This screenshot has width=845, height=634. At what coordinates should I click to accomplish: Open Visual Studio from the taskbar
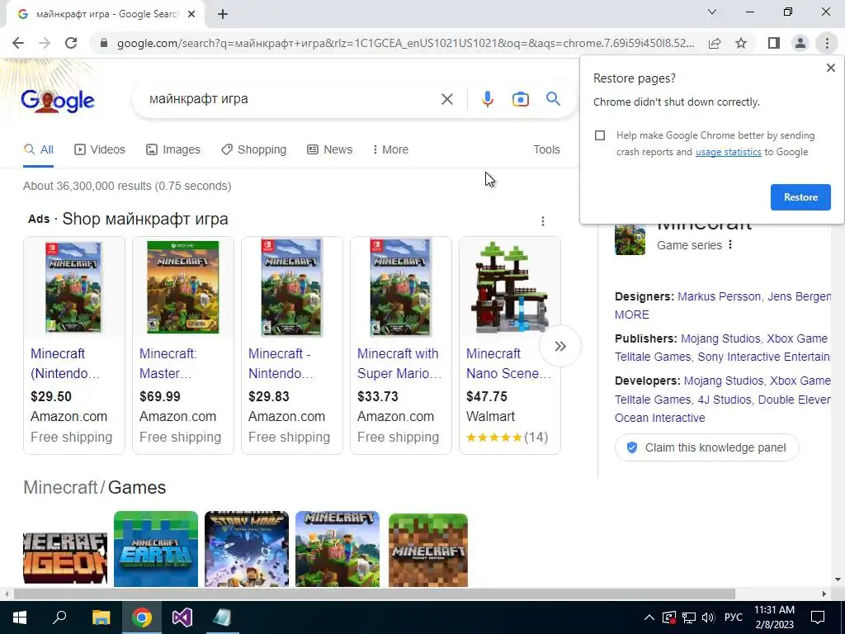182,617
